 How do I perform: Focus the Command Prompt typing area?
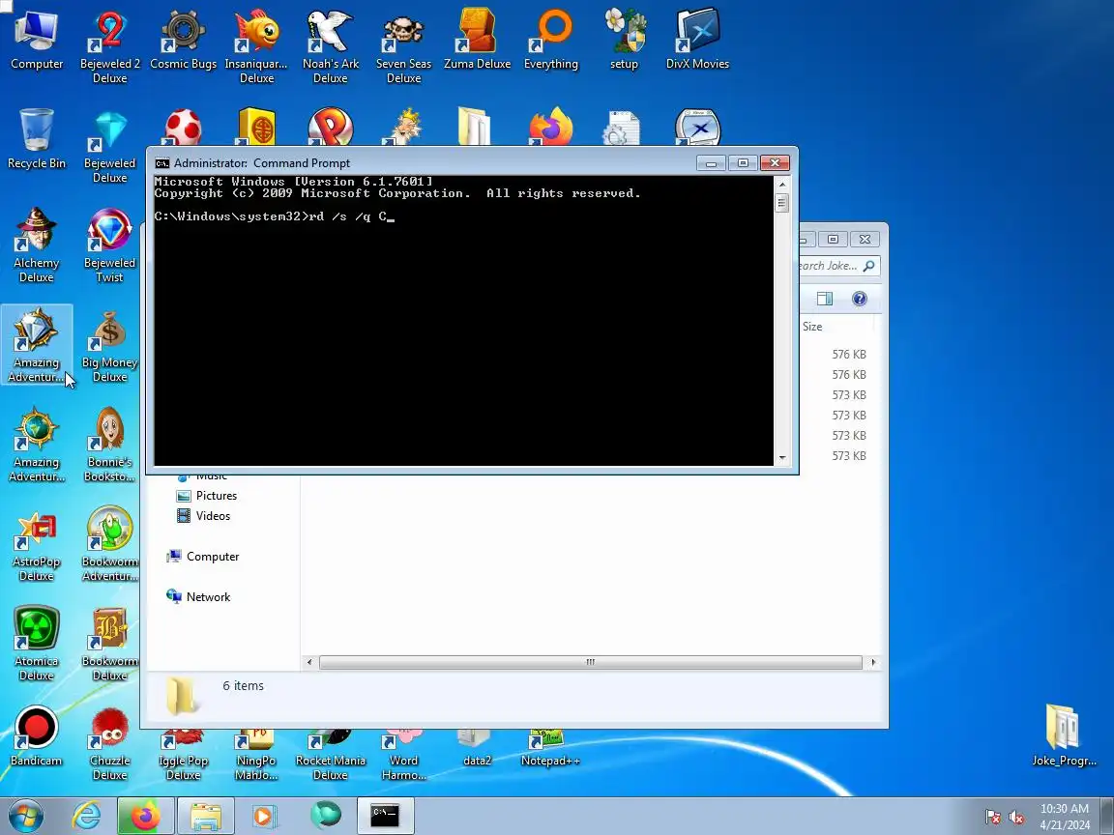pos(463,321)
